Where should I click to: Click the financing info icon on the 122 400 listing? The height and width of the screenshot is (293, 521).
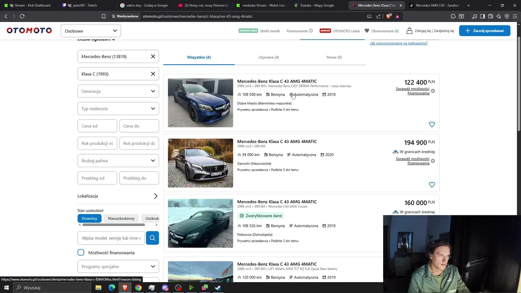coord(433,91)
